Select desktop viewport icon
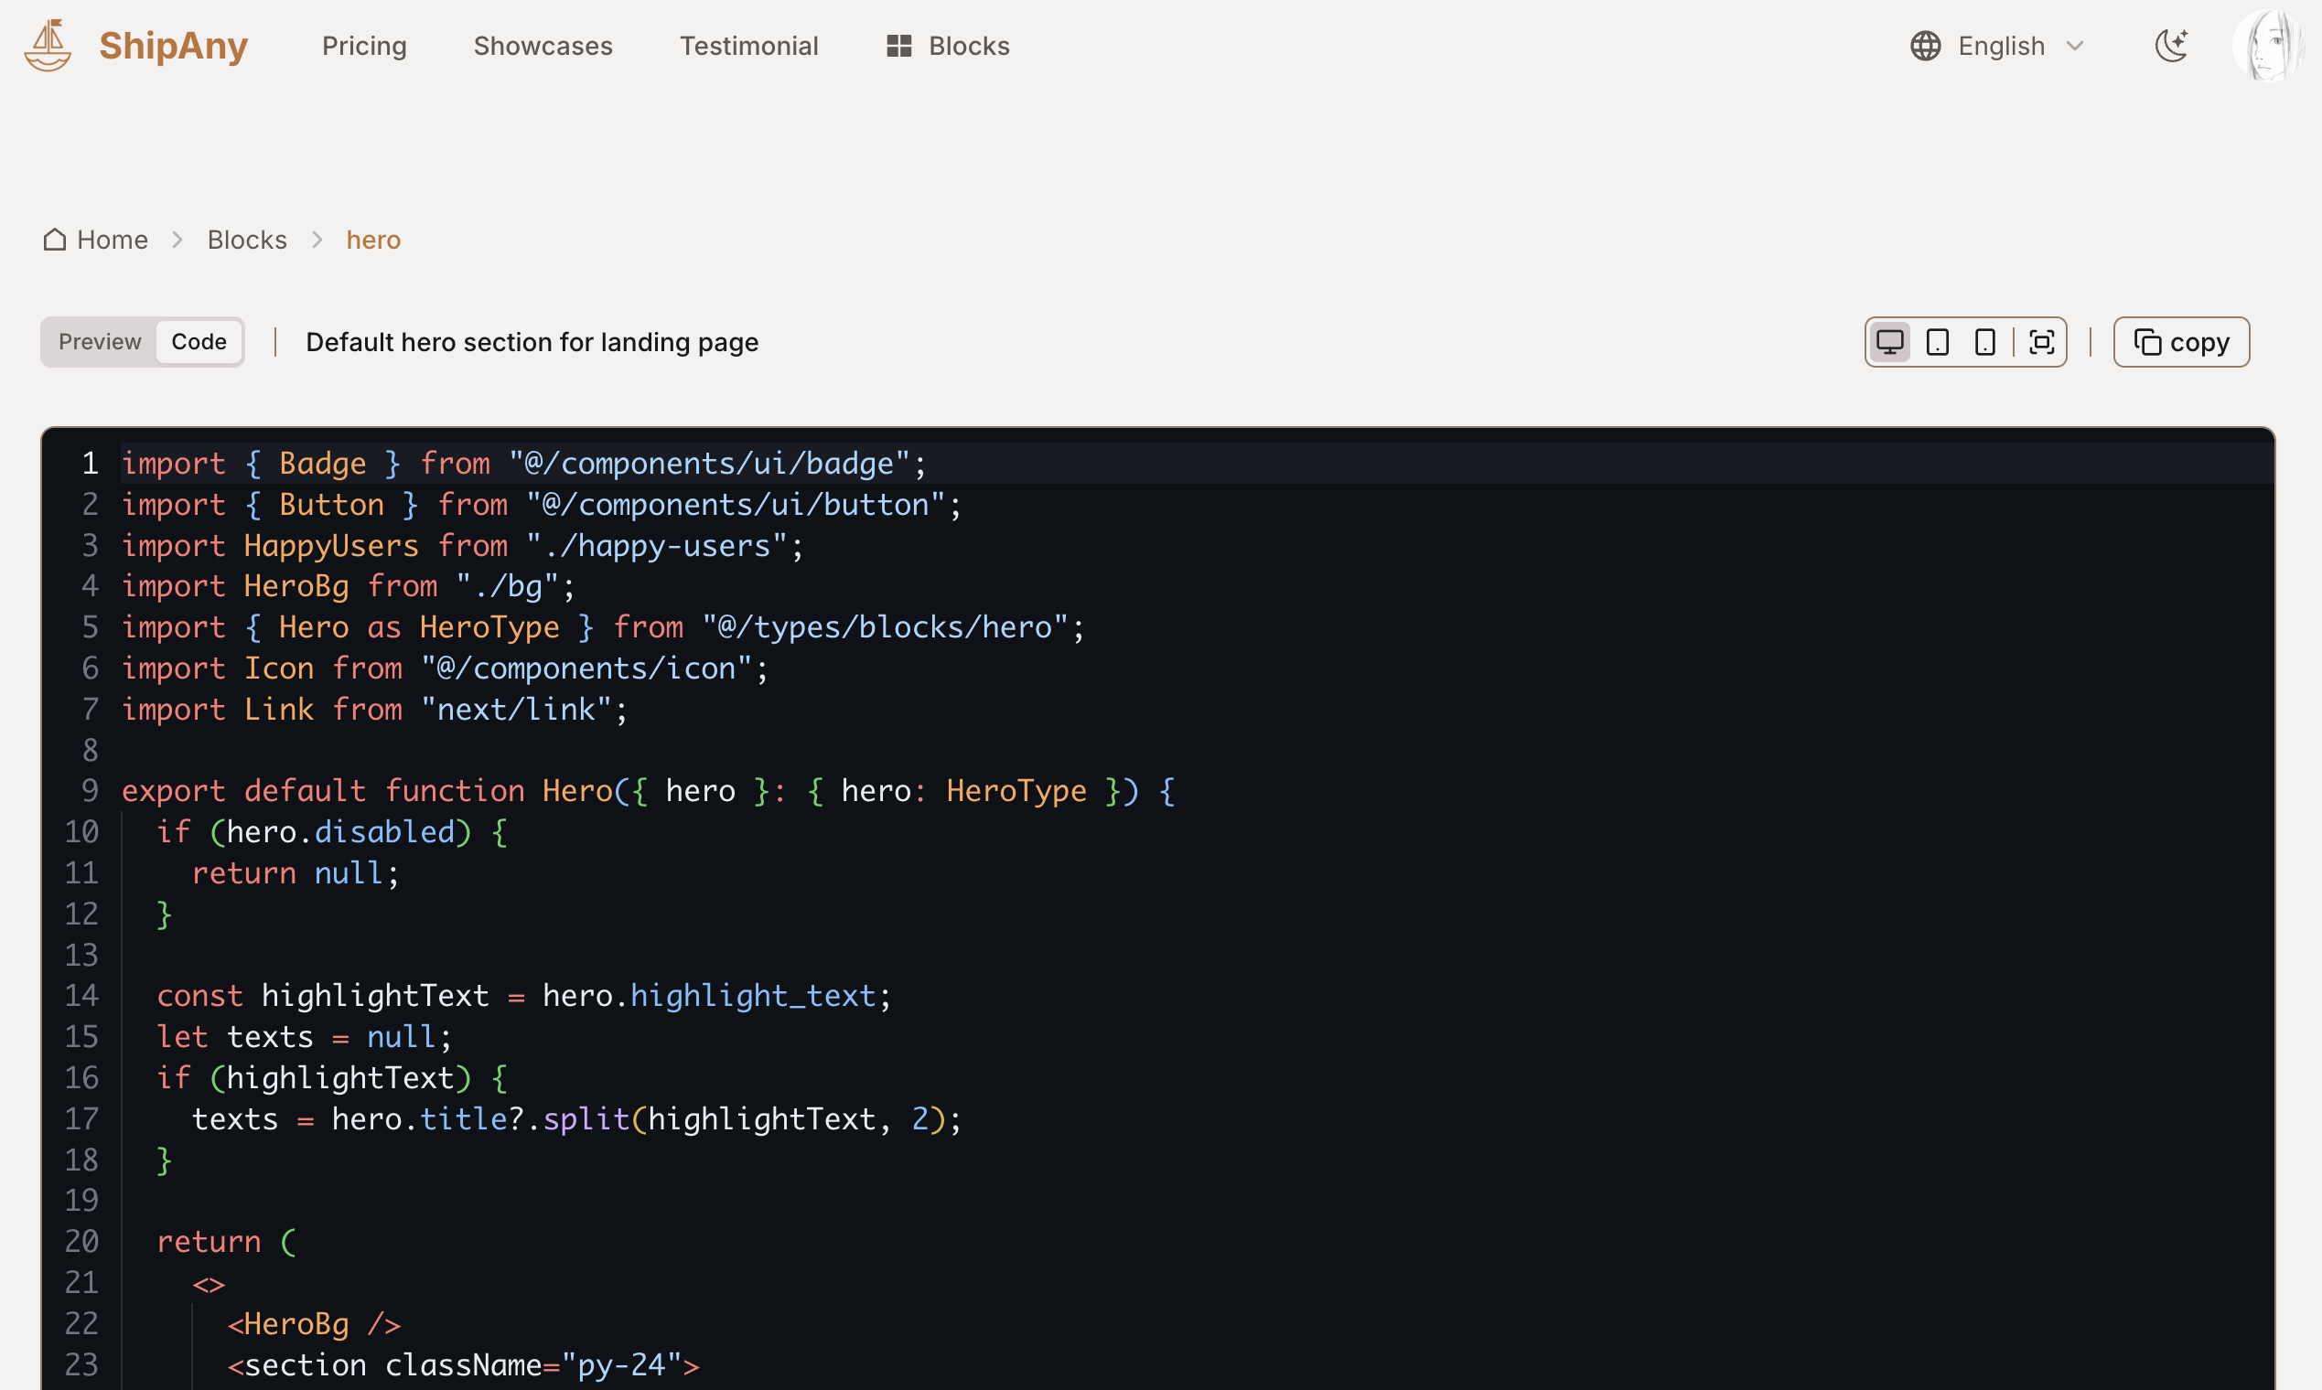The image size is (2322, 1390). coord(1890,342)
